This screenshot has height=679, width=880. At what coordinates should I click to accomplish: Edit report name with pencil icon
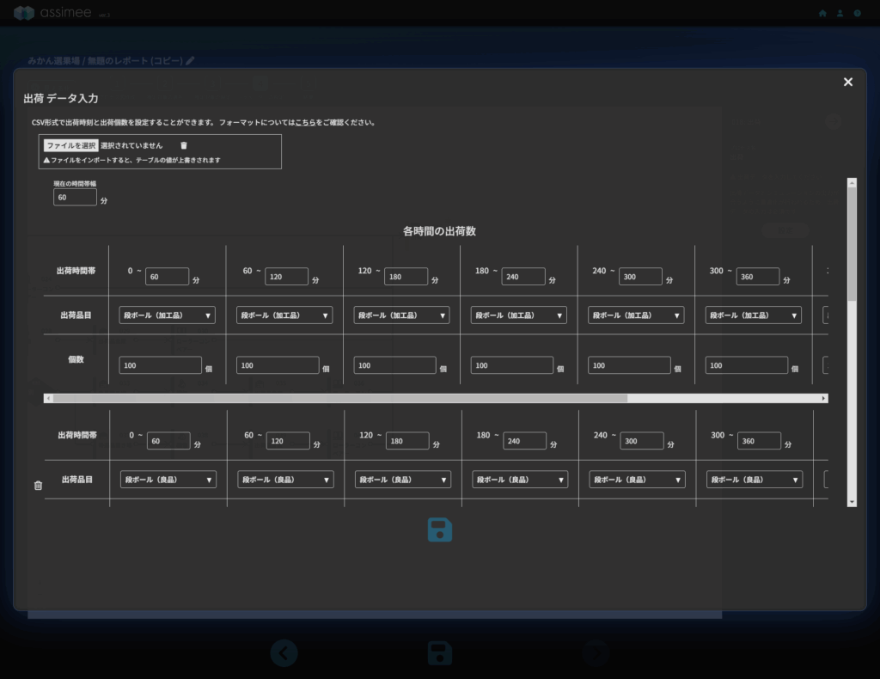tap(190, 61)
